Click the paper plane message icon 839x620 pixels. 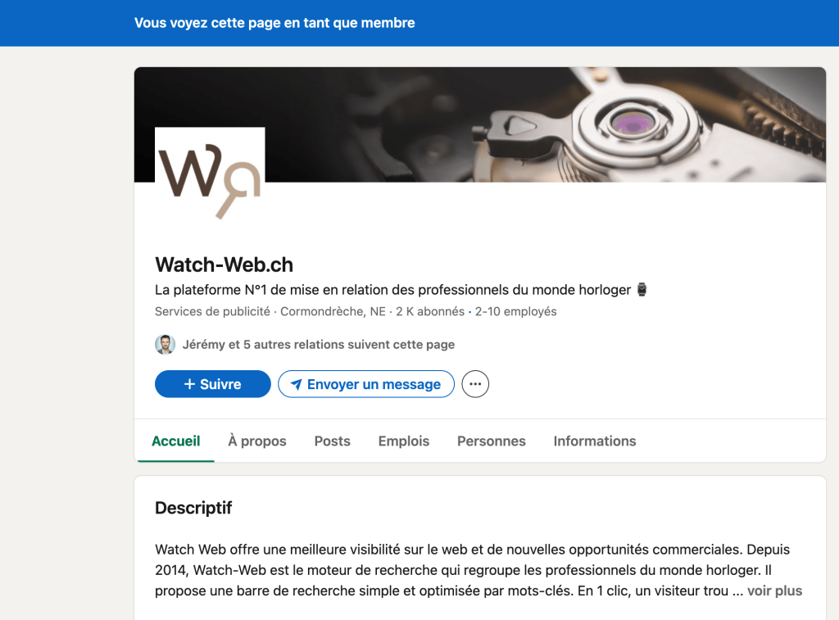[296, 384]
